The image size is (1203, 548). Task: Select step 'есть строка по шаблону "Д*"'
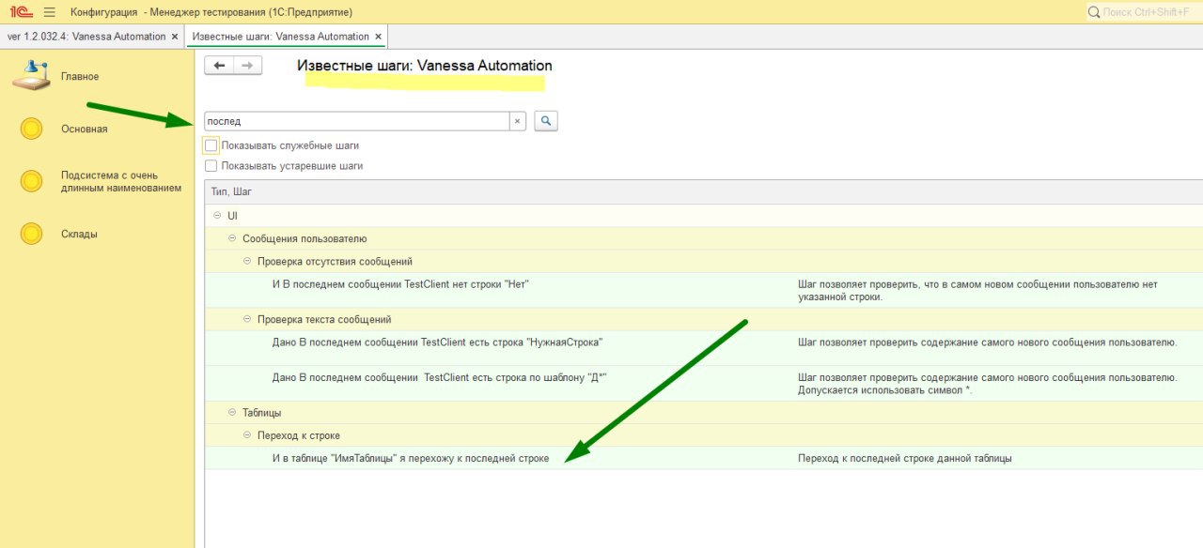440,377
